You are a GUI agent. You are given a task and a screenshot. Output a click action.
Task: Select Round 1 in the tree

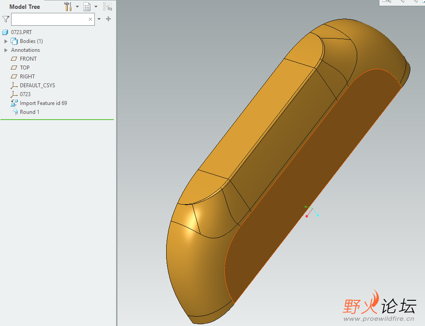tap(30, 112)
